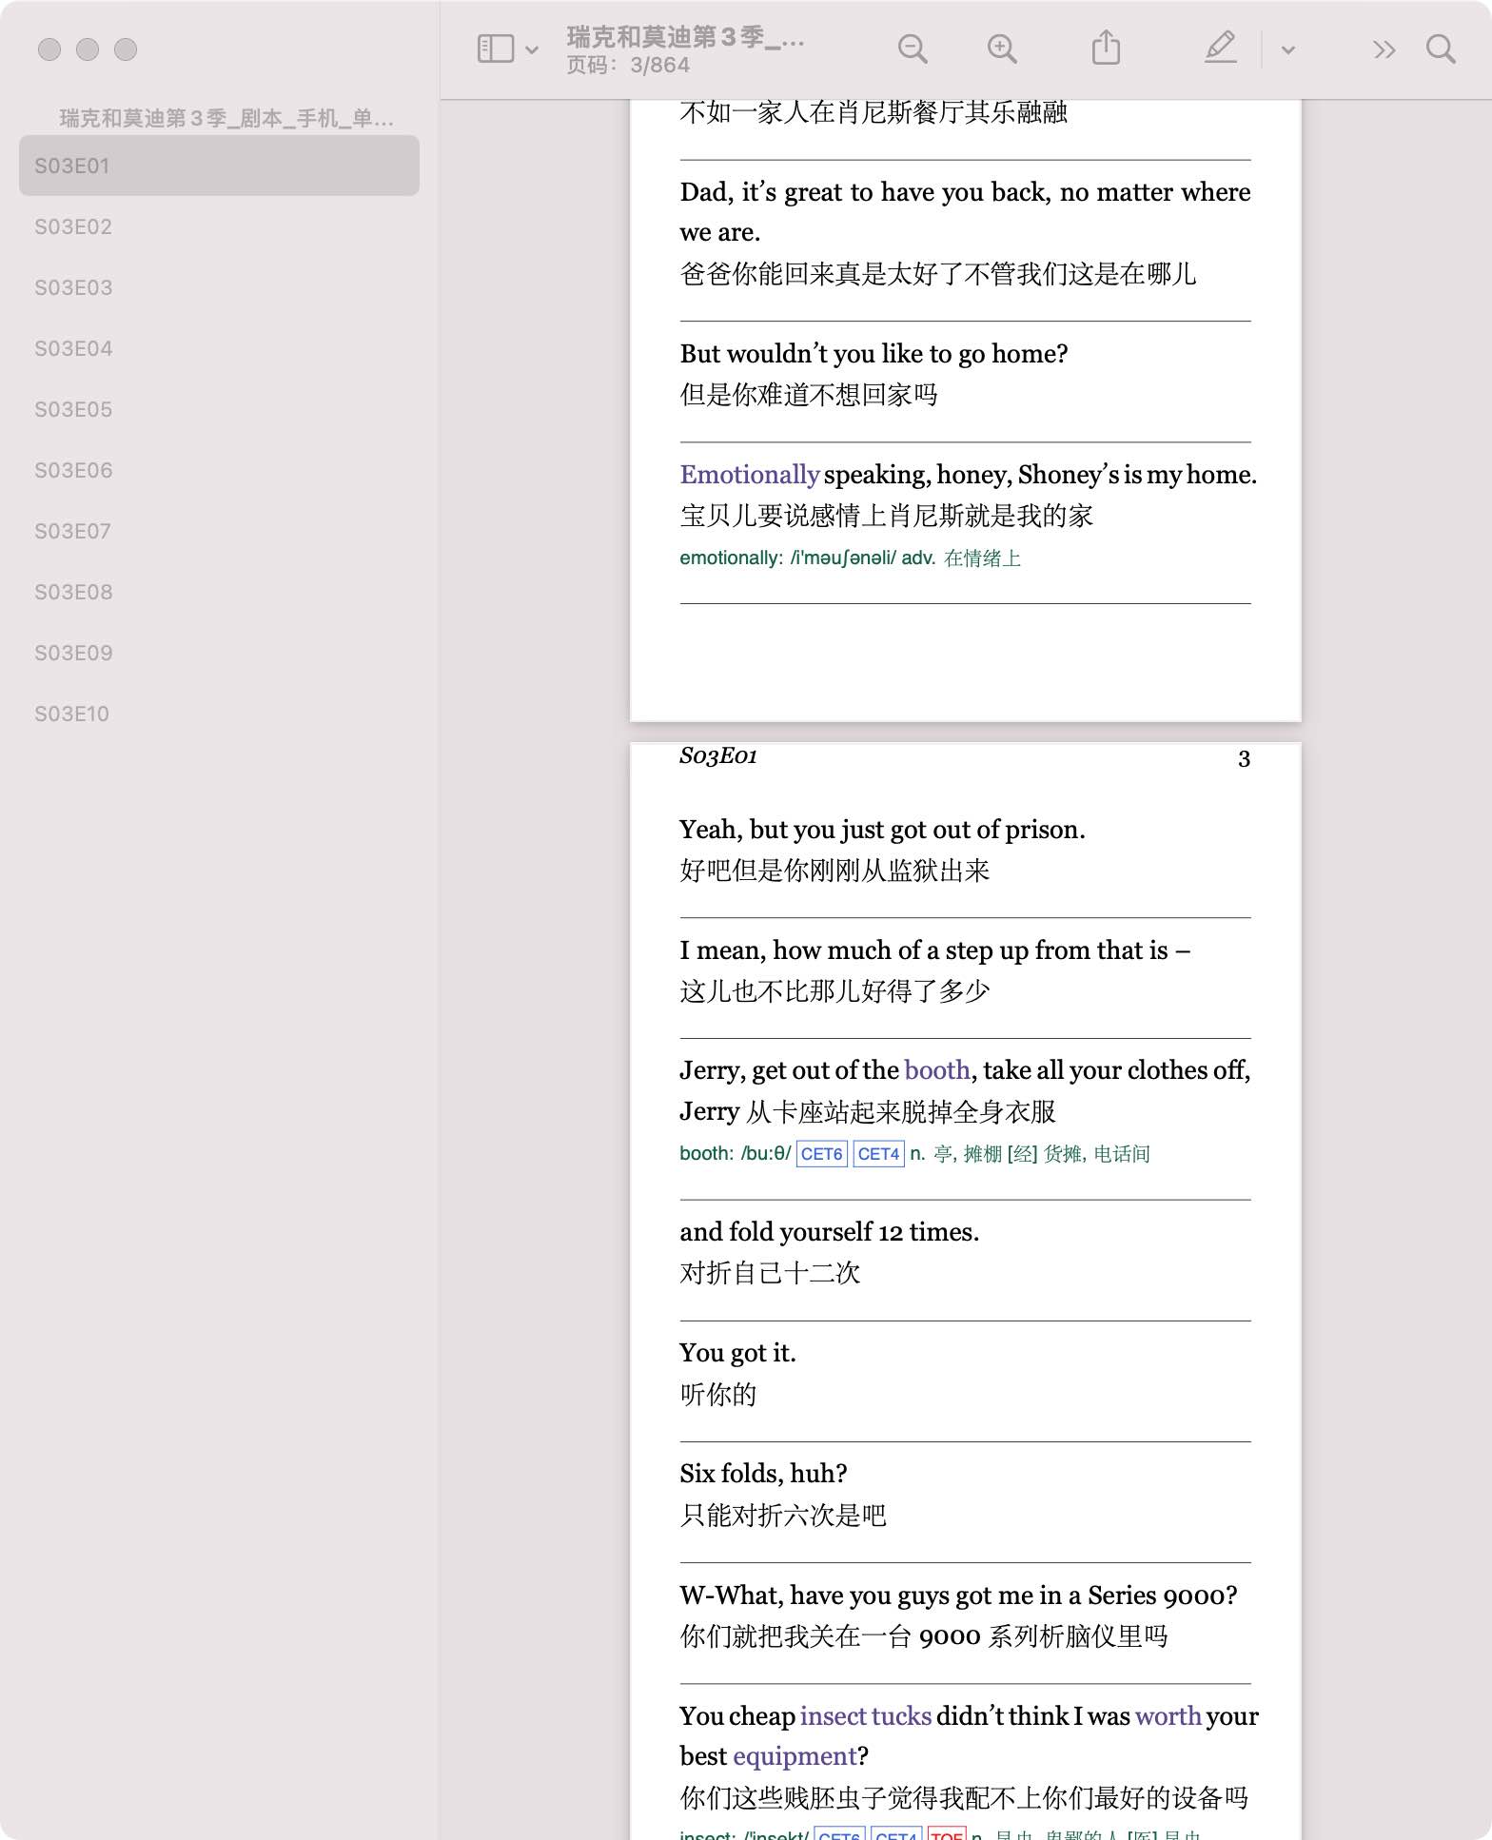This screenshot has height=1840, width=1492.
Task: Click the line "and fold yourself 12 times."
Action: pos(829,1231)
